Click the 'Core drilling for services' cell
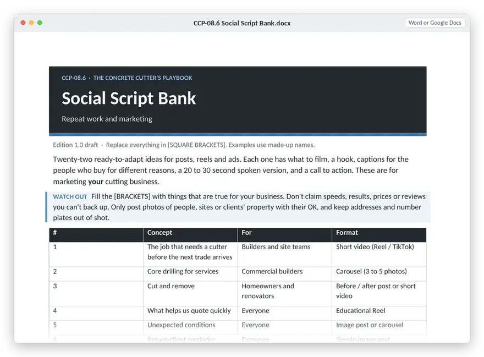This screenshot has width=484, height=357. tap(190, 274)
